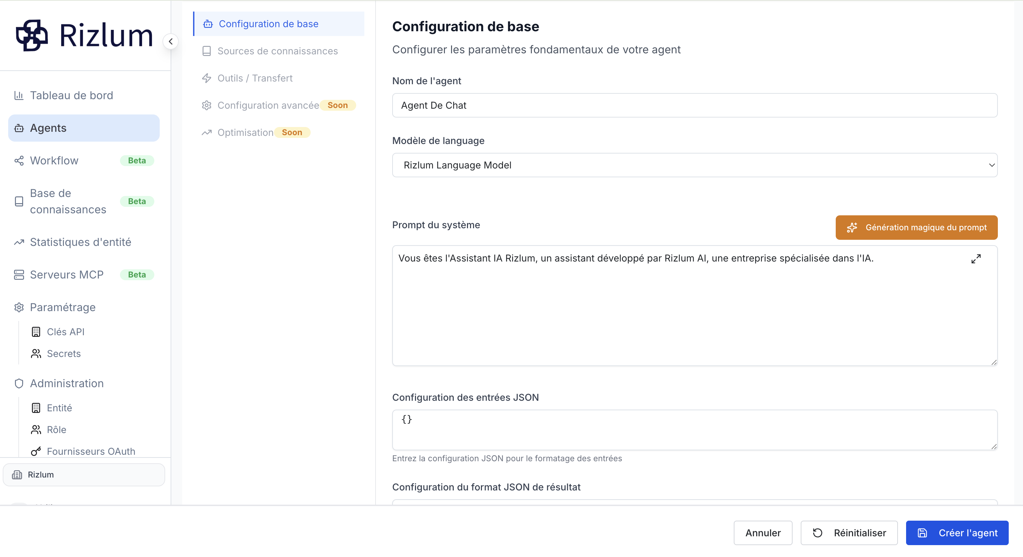
Task: Select the Configuration avancée tab
Action: coord(279,105)
